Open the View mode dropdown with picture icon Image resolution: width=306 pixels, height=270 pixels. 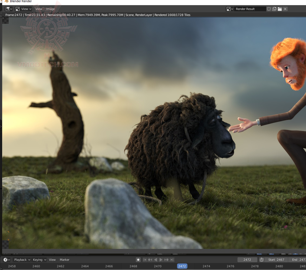click(x=24, y=9)
